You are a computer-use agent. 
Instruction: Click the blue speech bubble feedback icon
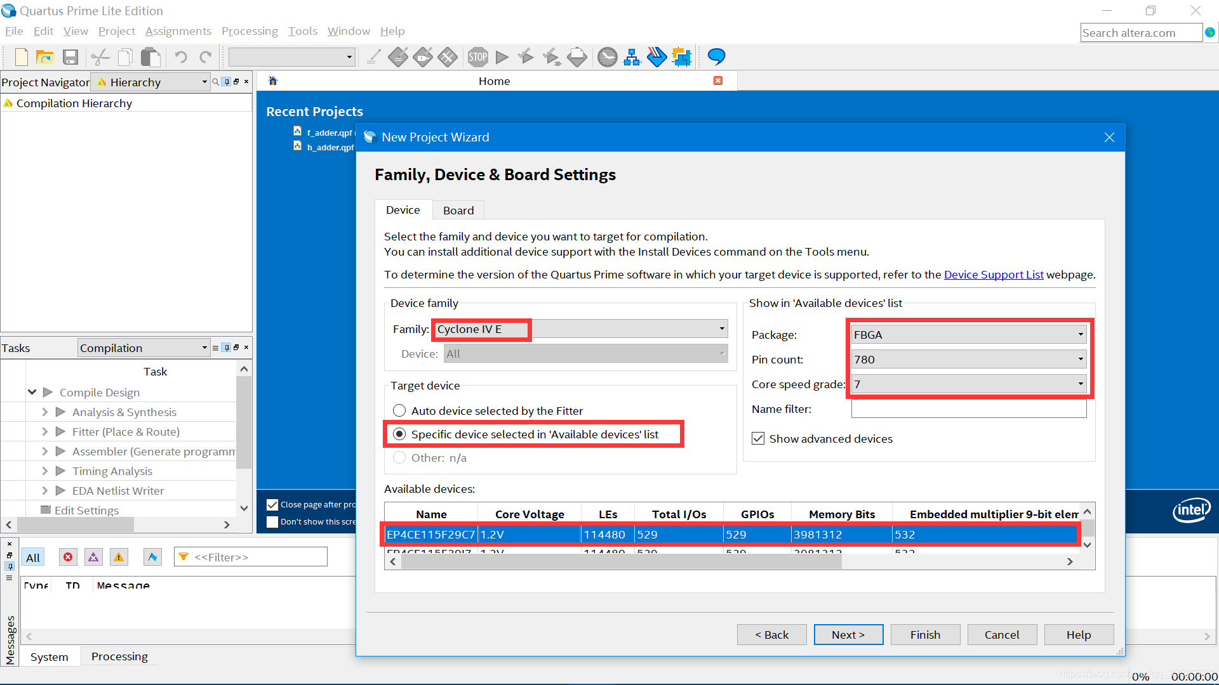[716, 57]
